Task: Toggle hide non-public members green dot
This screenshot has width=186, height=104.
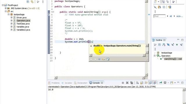Action: click(x=177, y=45)
